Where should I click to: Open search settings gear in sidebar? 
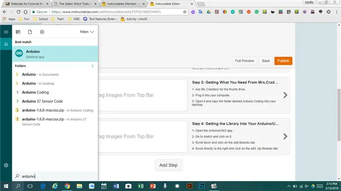tap(6, 165)
